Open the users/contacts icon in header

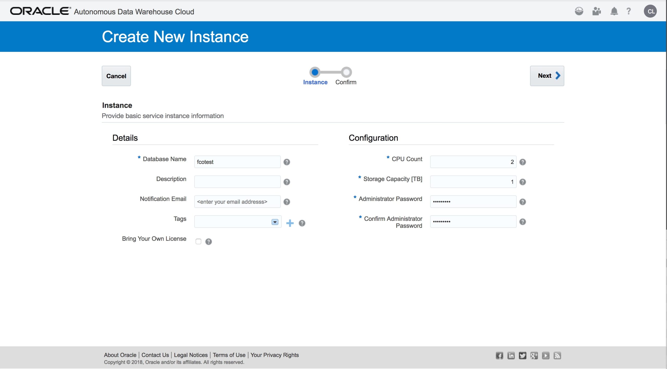point(596,11)
